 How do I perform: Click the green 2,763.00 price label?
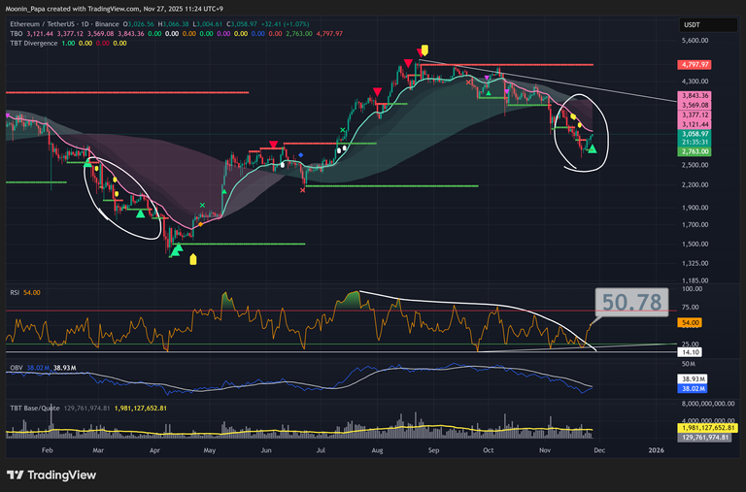pos(696,151)
